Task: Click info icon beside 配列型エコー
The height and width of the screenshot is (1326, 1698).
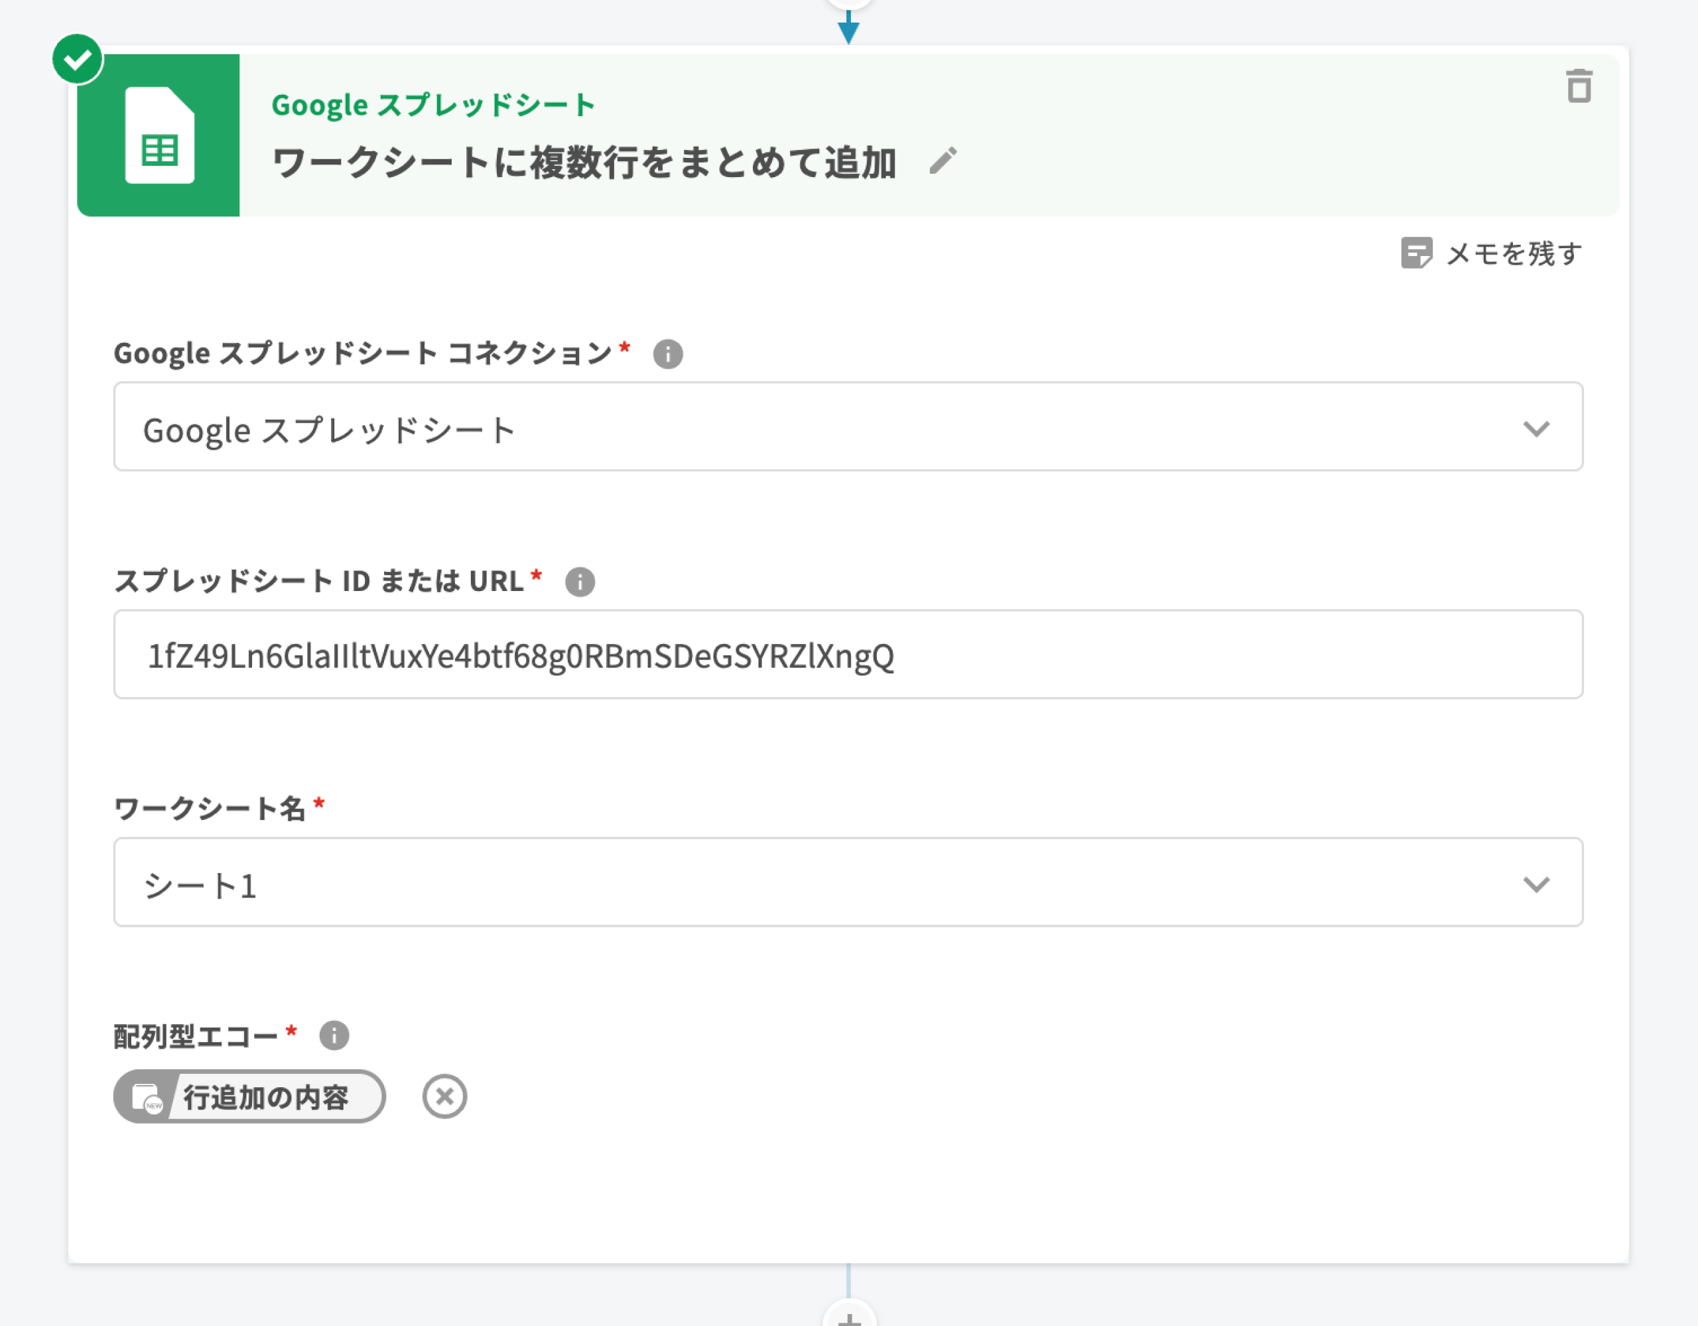Action: (x=334, y=1035)
